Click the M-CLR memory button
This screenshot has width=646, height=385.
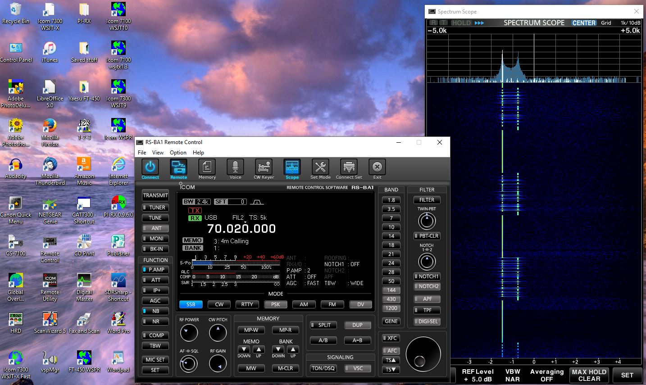point(285,368)
